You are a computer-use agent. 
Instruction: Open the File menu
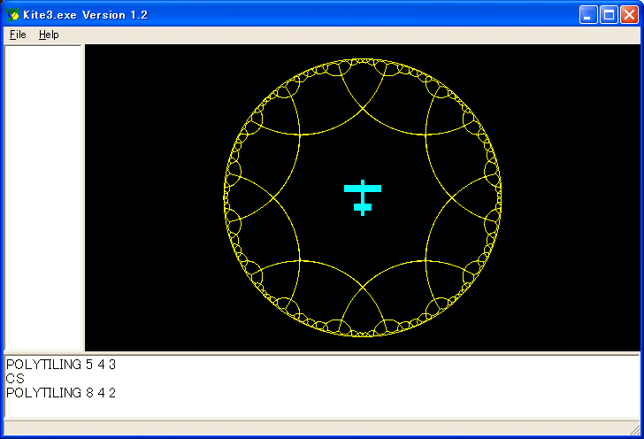[18, 35]
